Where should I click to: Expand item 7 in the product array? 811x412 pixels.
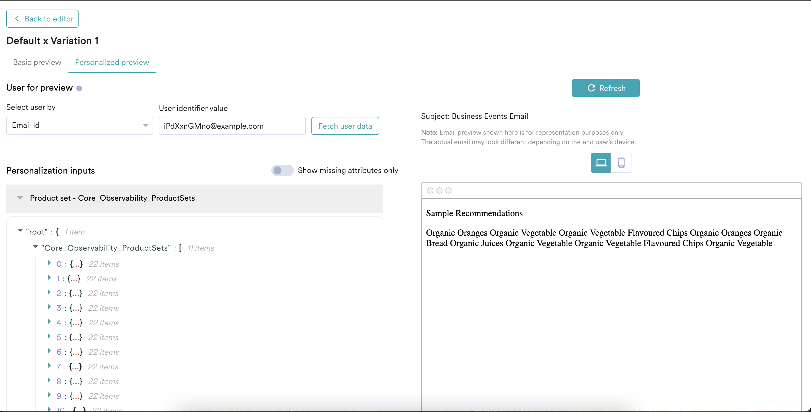(49, 365)
